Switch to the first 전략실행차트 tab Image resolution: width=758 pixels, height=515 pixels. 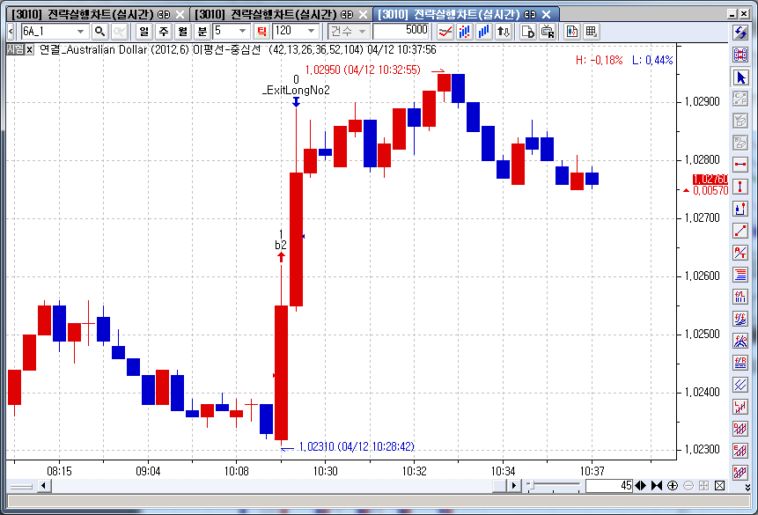coord(86,14)
